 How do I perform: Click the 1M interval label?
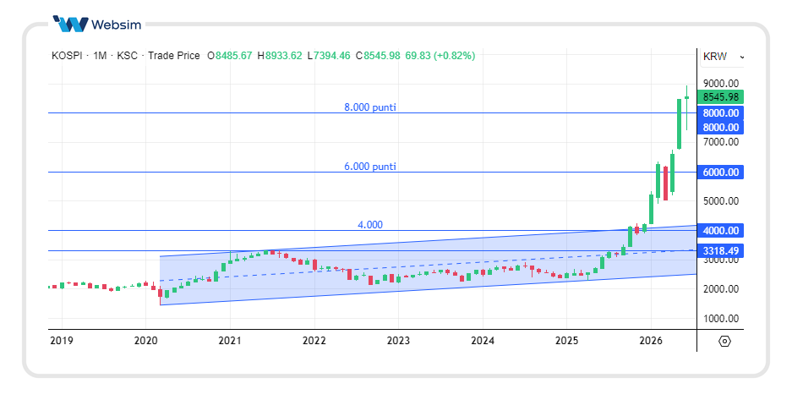click(x=100, y=56)
